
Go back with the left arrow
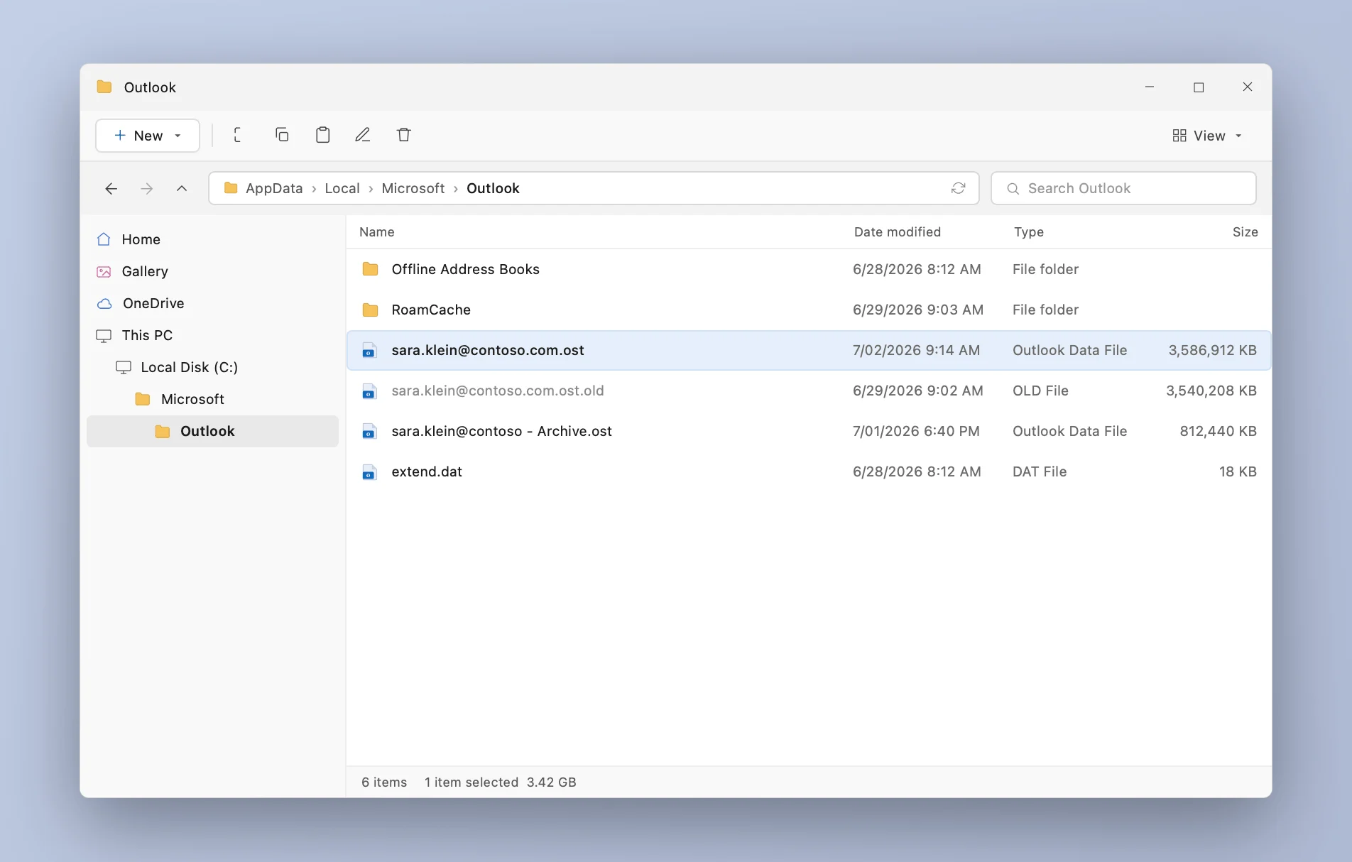[111, 188]
